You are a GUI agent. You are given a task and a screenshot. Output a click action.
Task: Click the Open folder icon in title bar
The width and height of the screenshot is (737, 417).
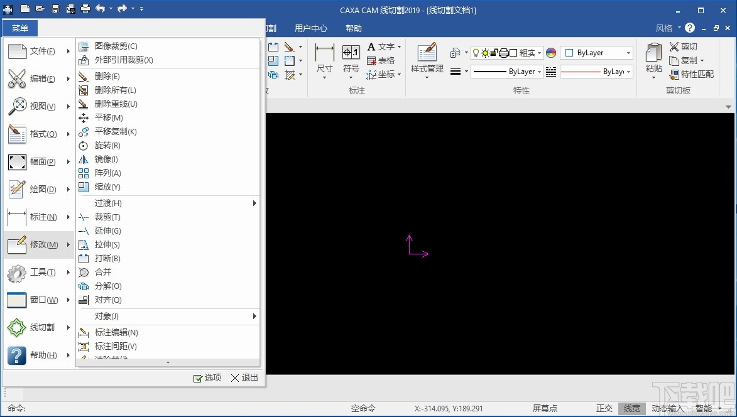40,8
